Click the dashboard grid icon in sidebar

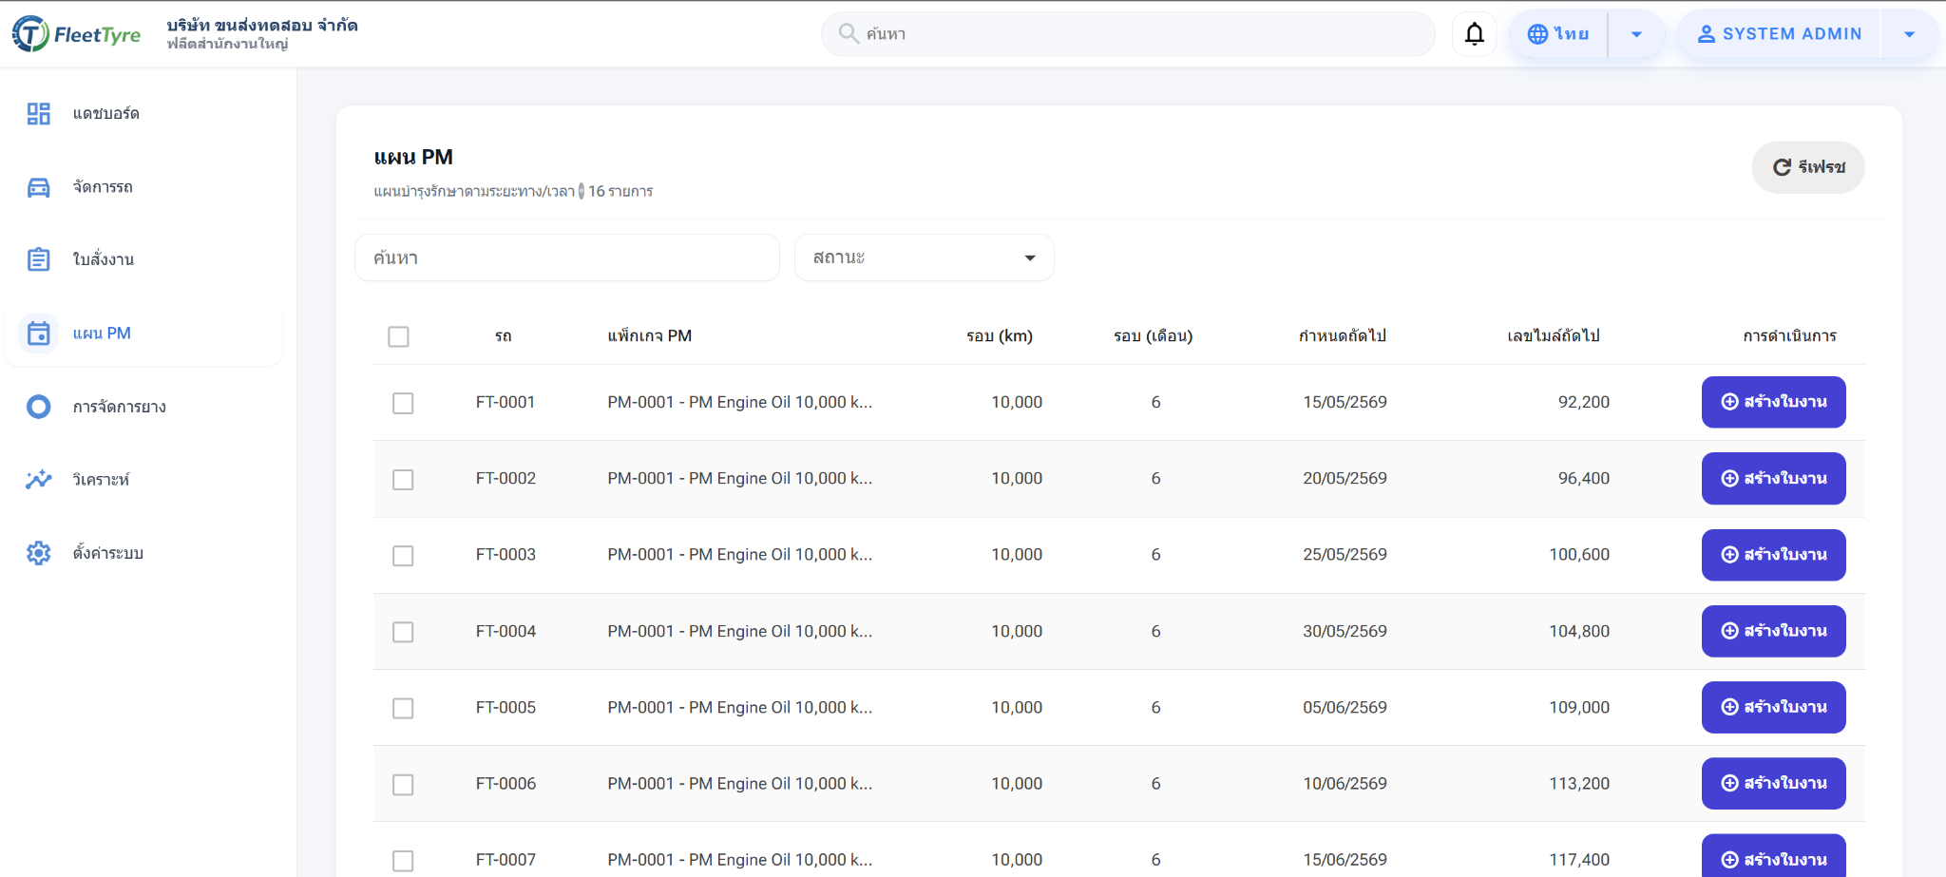pos(38,114)
